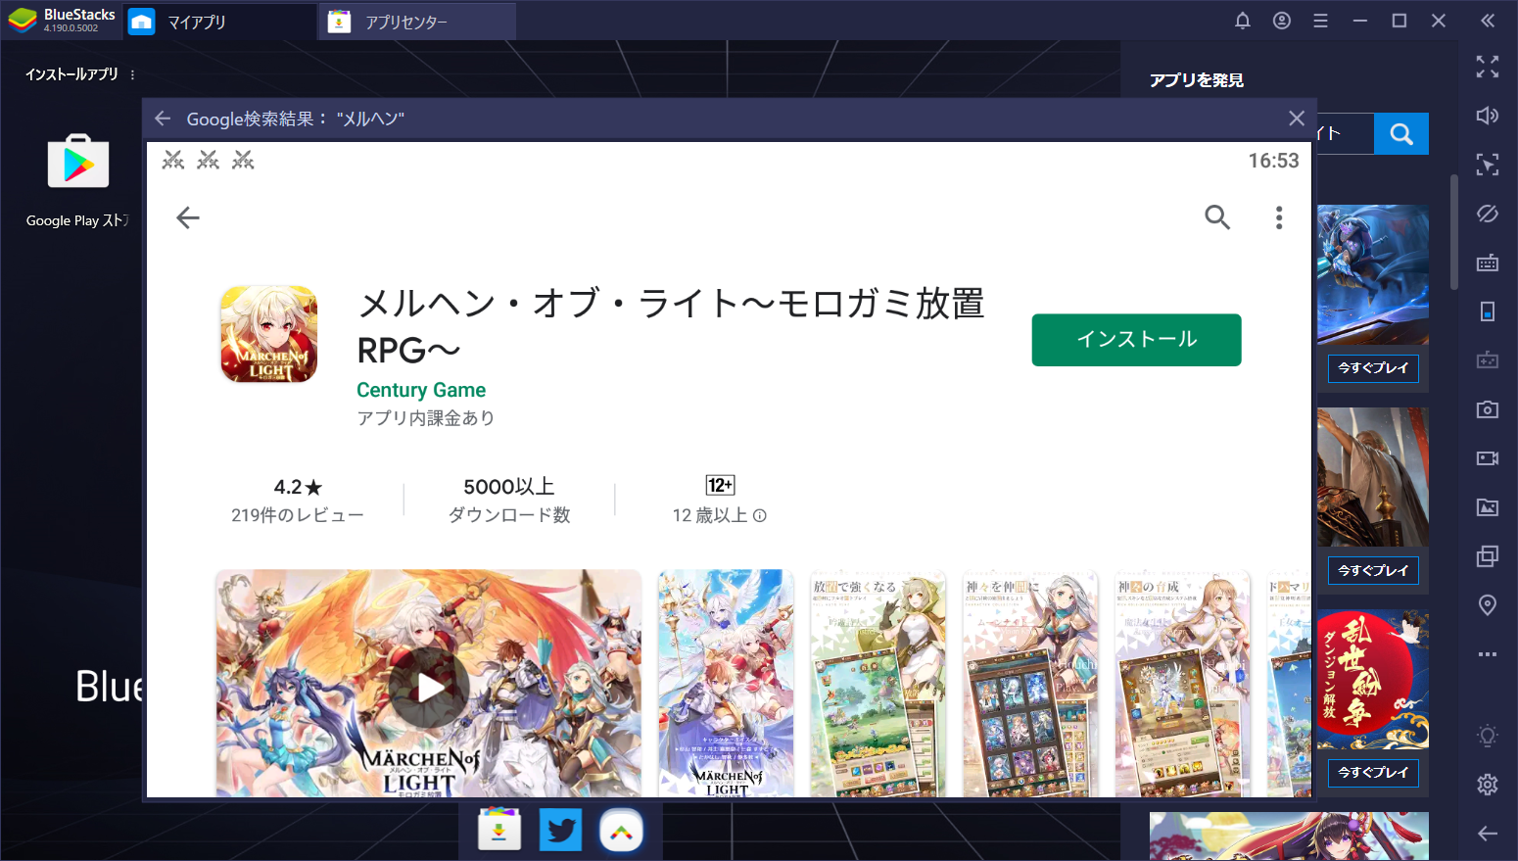This screenshot has height=861, width=1518.
Task: Click the 4.2 star rating reviews
Action: point(298,500)
